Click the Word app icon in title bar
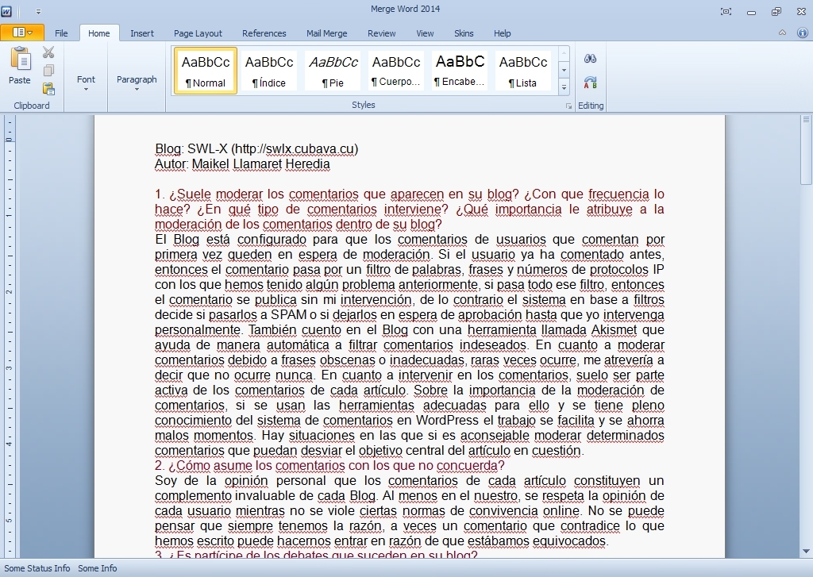This screenshot has width=813, height=577. tap(8, 10)
